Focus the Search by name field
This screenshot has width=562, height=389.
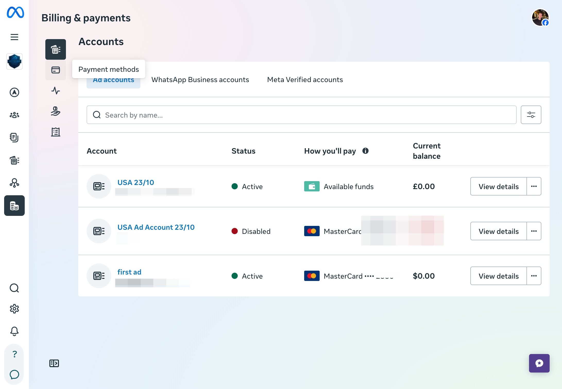click(x=301, y=115)
